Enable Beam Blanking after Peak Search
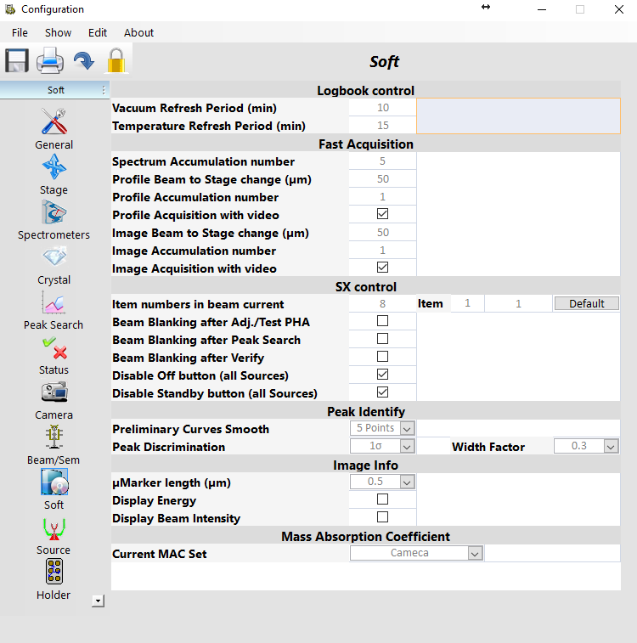Image resolution: width=637 pixels, height=643 pixels. 382,340
